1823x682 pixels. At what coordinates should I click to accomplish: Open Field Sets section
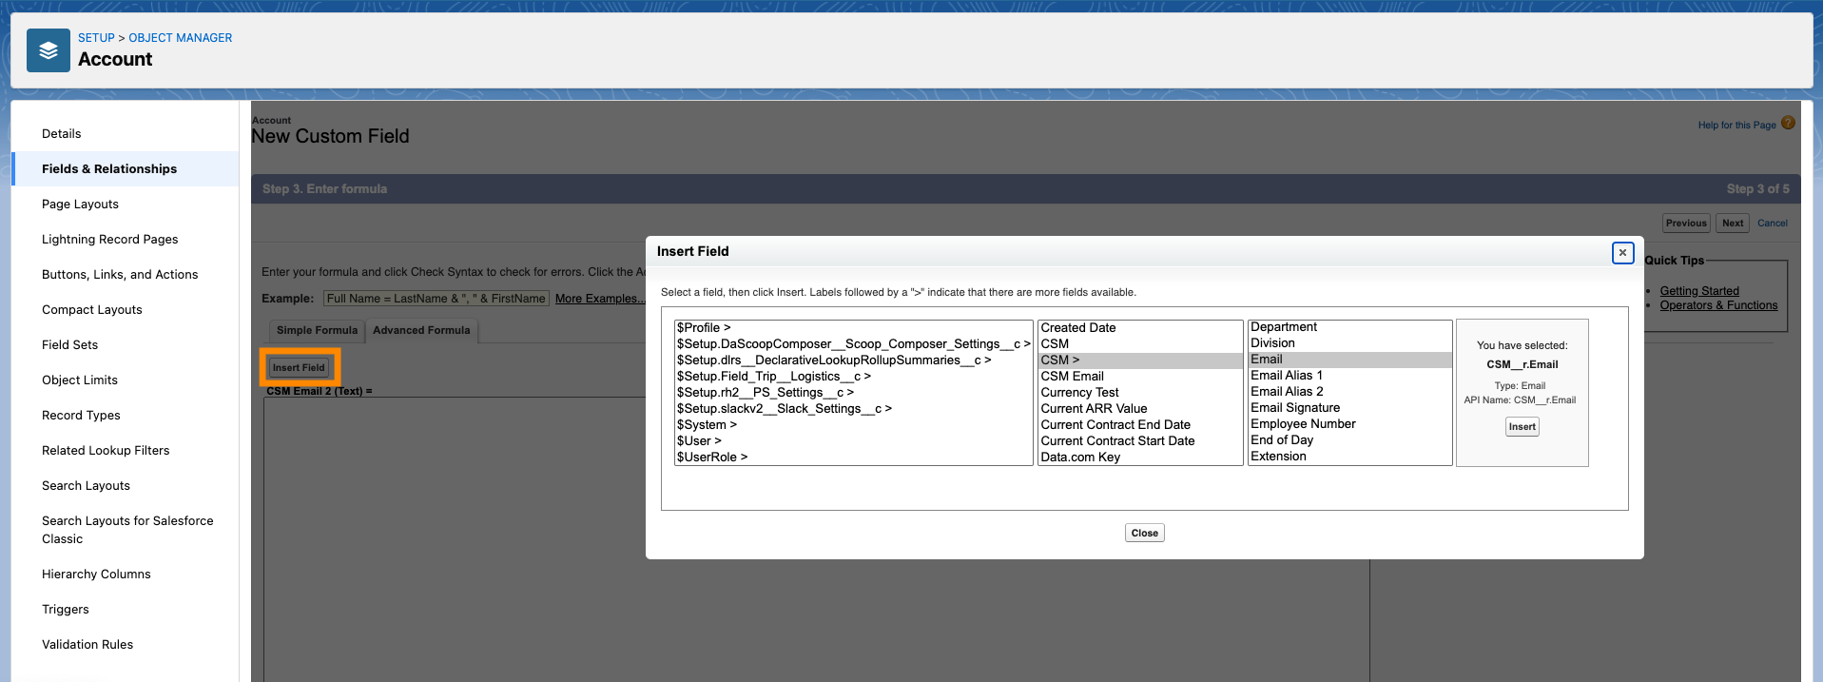point(70,345)
